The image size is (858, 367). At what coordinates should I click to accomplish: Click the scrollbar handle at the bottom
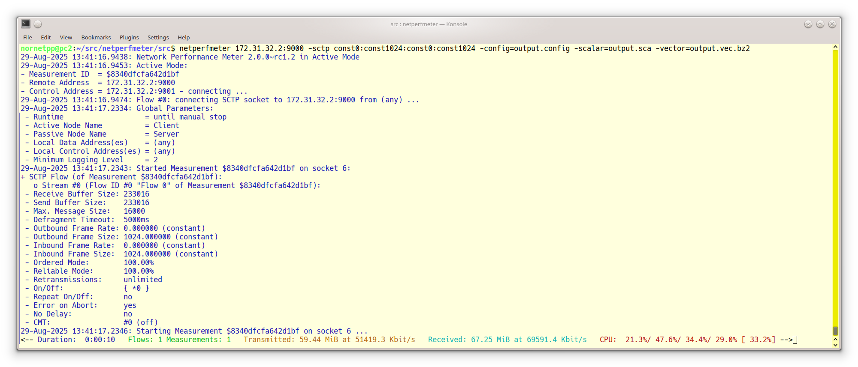(835, 331)
